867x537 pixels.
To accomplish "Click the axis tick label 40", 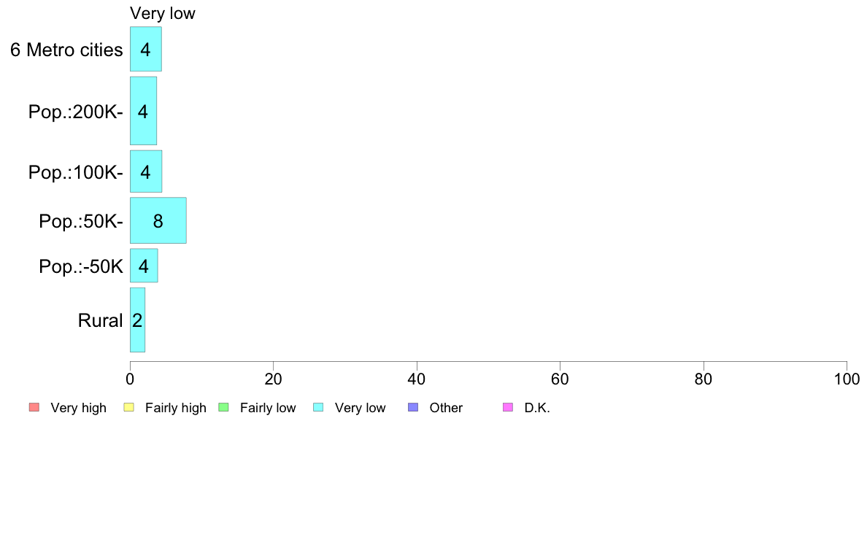I will [x=417, y=379].
